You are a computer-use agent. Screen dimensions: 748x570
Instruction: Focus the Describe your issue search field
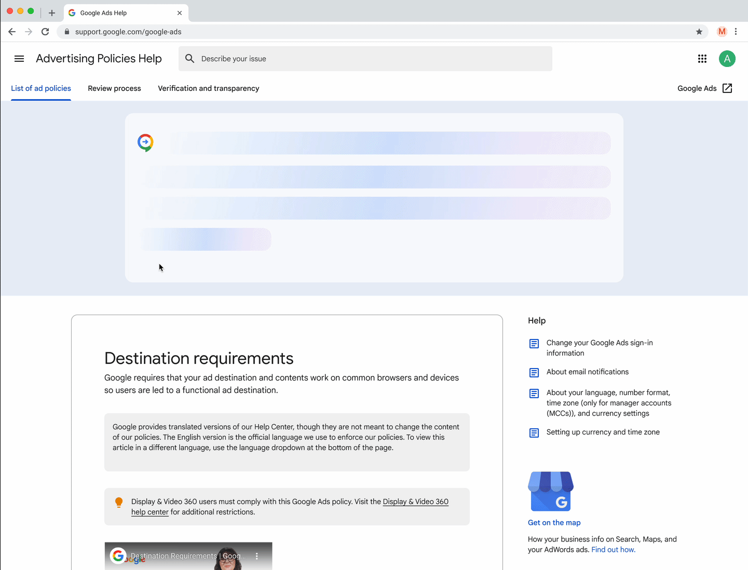365,59
